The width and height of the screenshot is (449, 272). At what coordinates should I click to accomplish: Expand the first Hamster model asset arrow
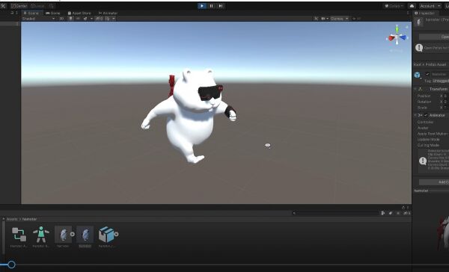pos(73,234)
